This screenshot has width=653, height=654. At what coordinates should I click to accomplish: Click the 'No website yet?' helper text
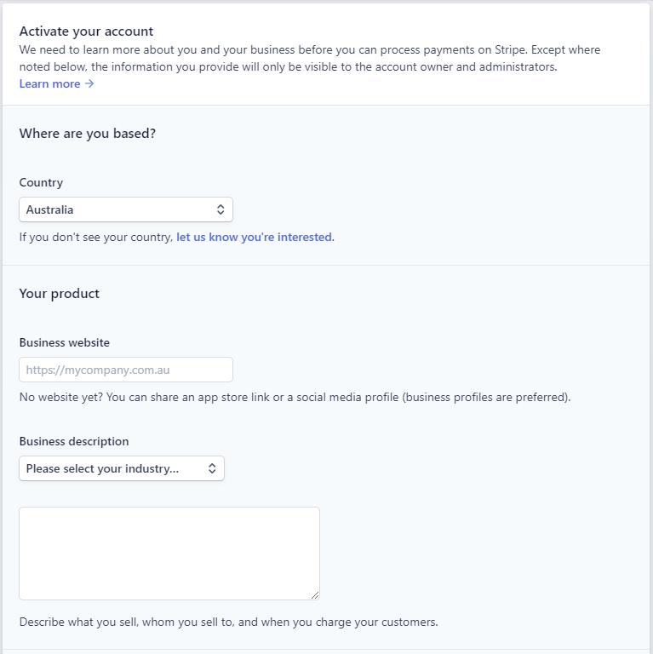(x=295, y=397)
